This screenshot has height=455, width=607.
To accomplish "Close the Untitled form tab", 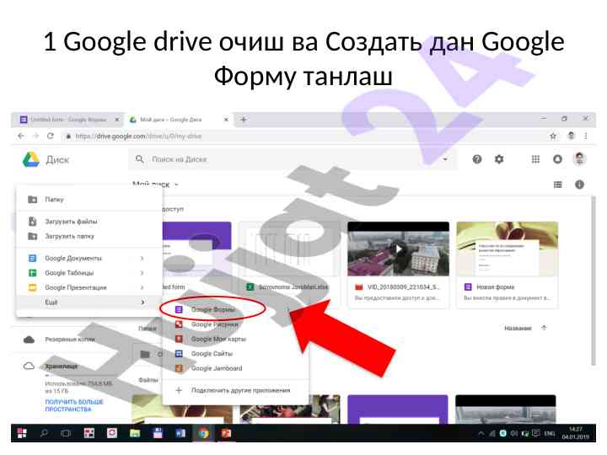I will click(117, 120).
